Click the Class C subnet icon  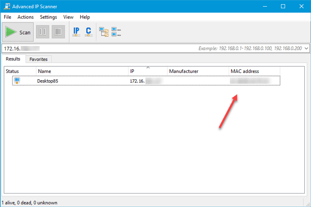point(89,32)
